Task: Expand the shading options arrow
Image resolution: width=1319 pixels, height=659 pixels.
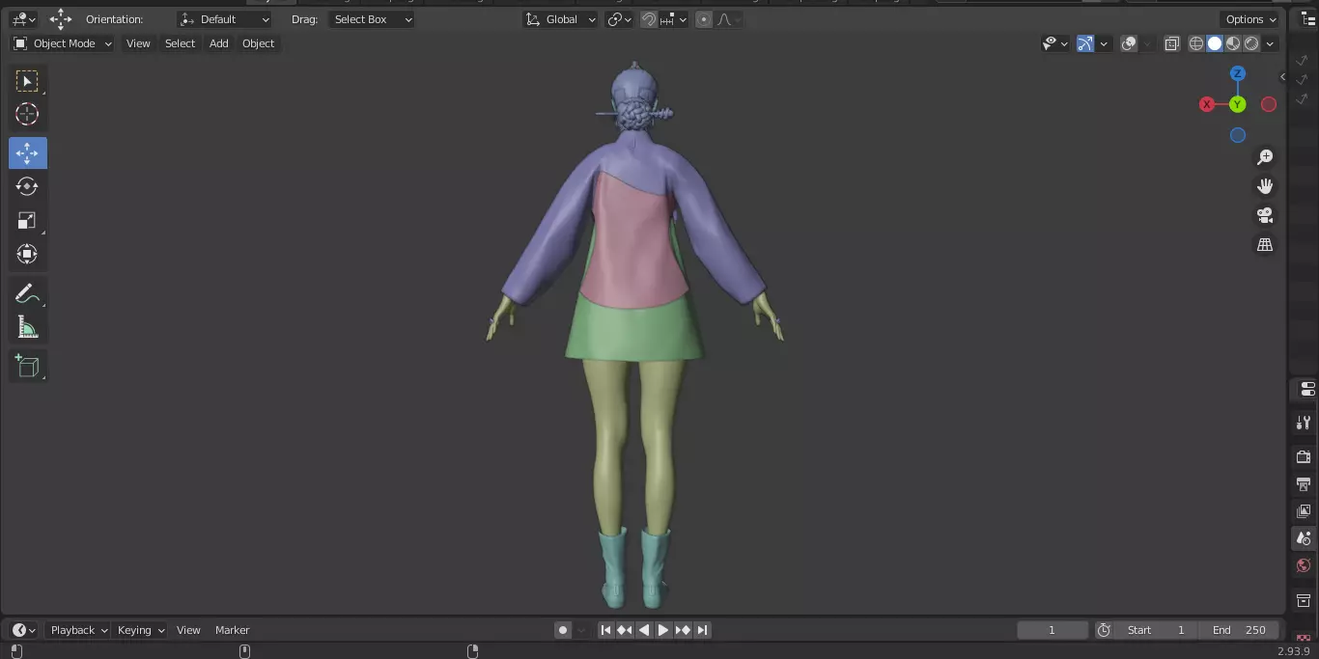Action: pos(1271,43)
